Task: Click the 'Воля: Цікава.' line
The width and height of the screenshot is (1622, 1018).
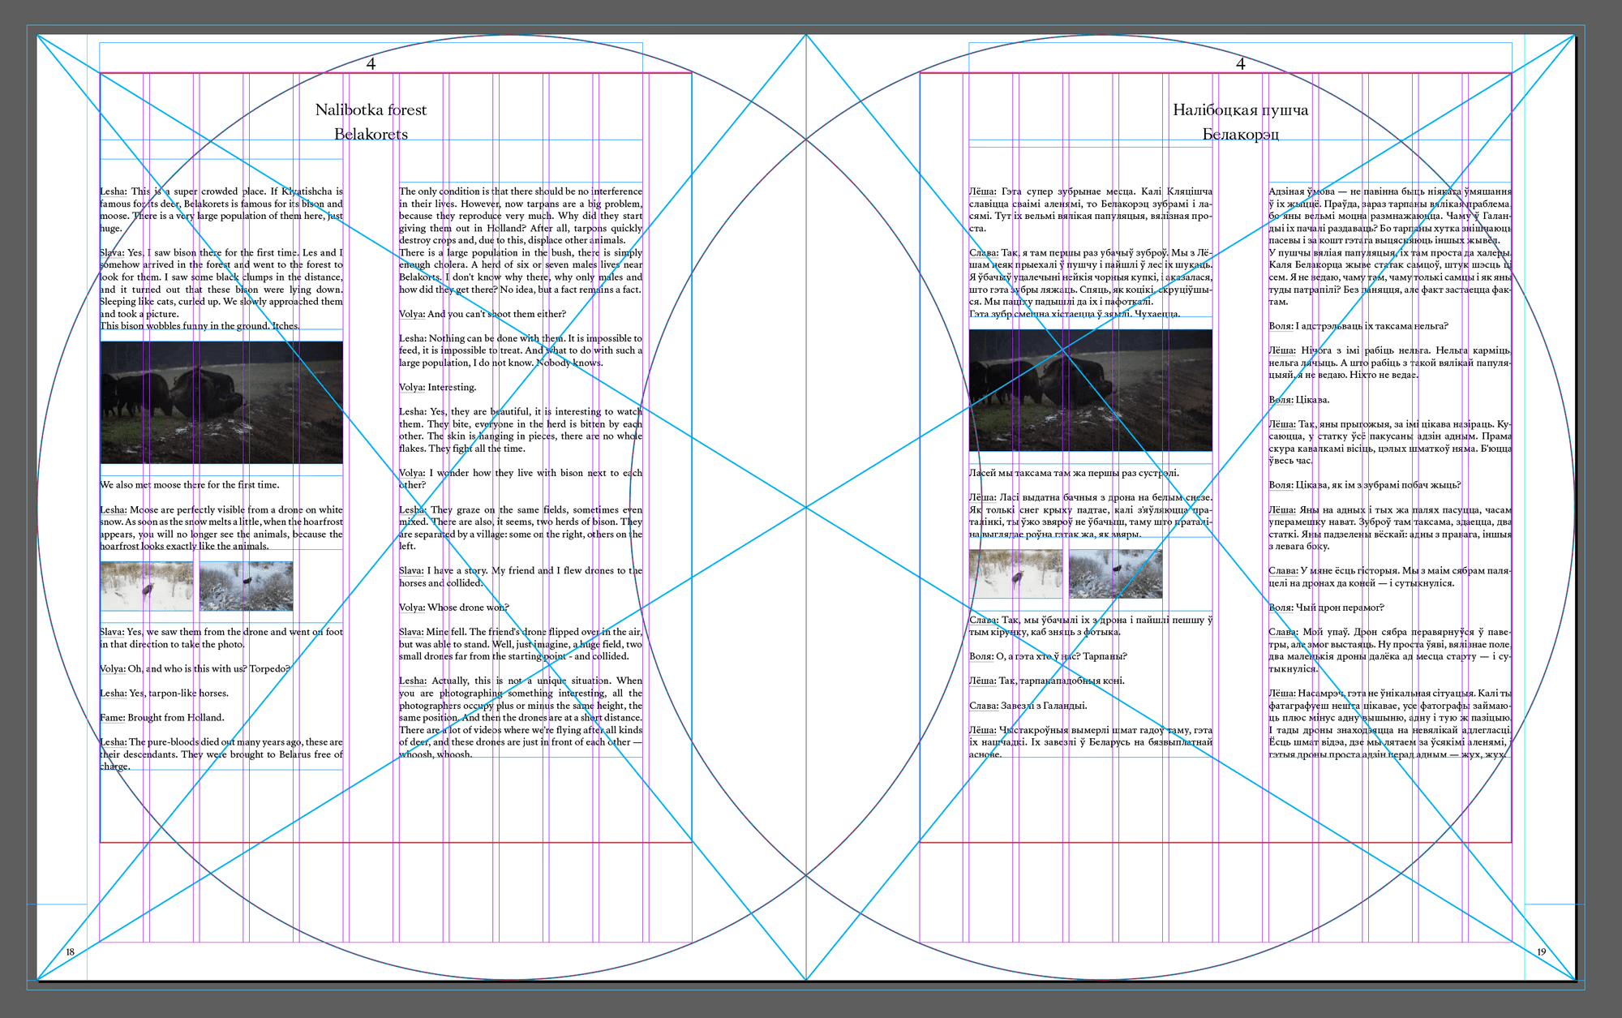Action: 1299,400
